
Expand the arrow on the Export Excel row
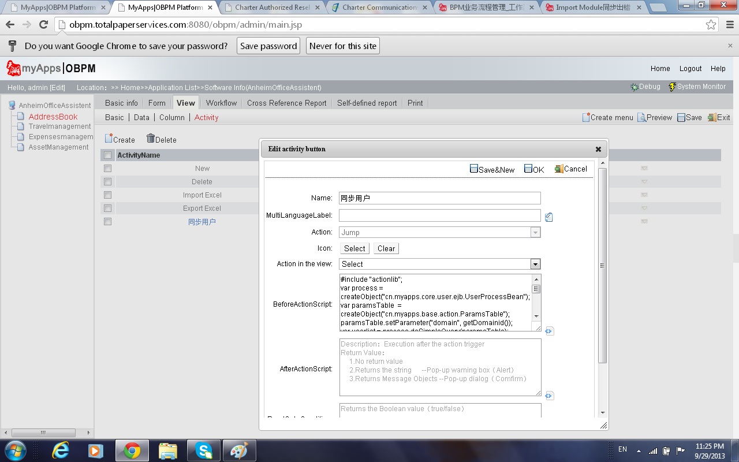coord(644,208)
